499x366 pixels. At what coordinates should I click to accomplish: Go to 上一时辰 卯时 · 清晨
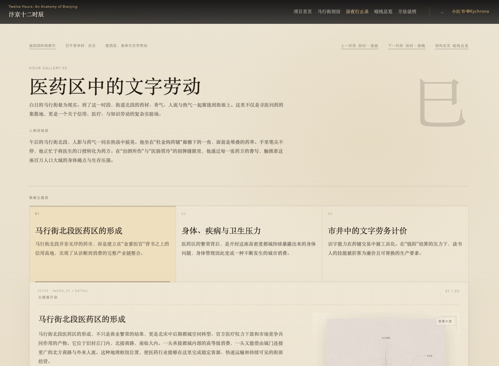point(359,46)
